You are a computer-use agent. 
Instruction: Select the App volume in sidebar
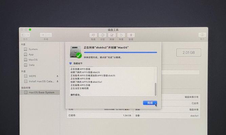(x=40, y=54)
